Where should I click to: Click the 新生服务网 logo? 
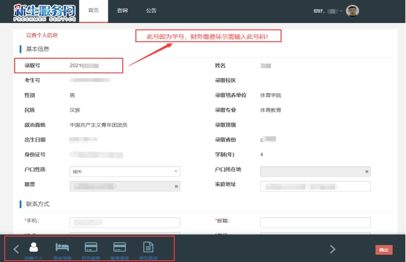(45, 11)
